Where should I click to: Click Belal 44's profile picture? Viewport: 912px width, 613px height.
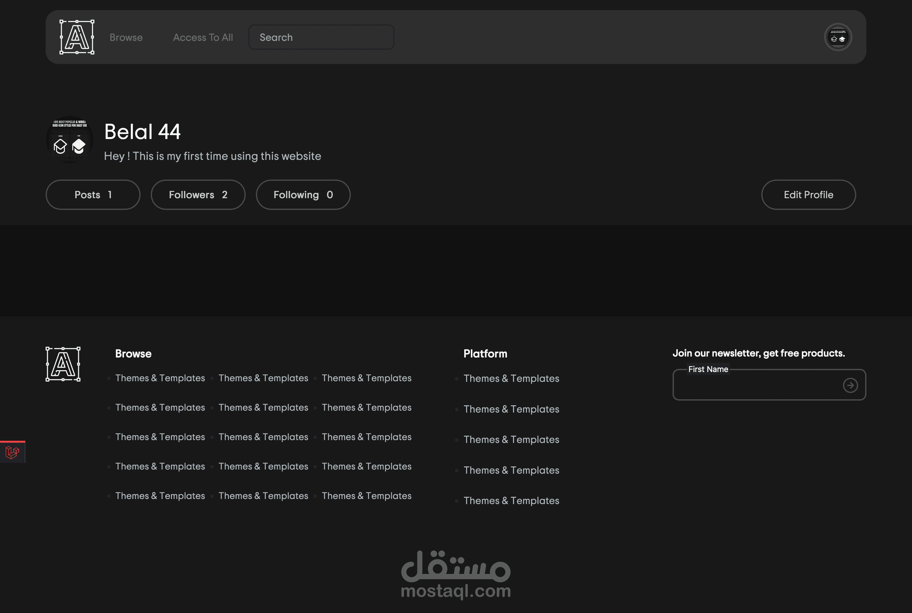tap(70, 140)
